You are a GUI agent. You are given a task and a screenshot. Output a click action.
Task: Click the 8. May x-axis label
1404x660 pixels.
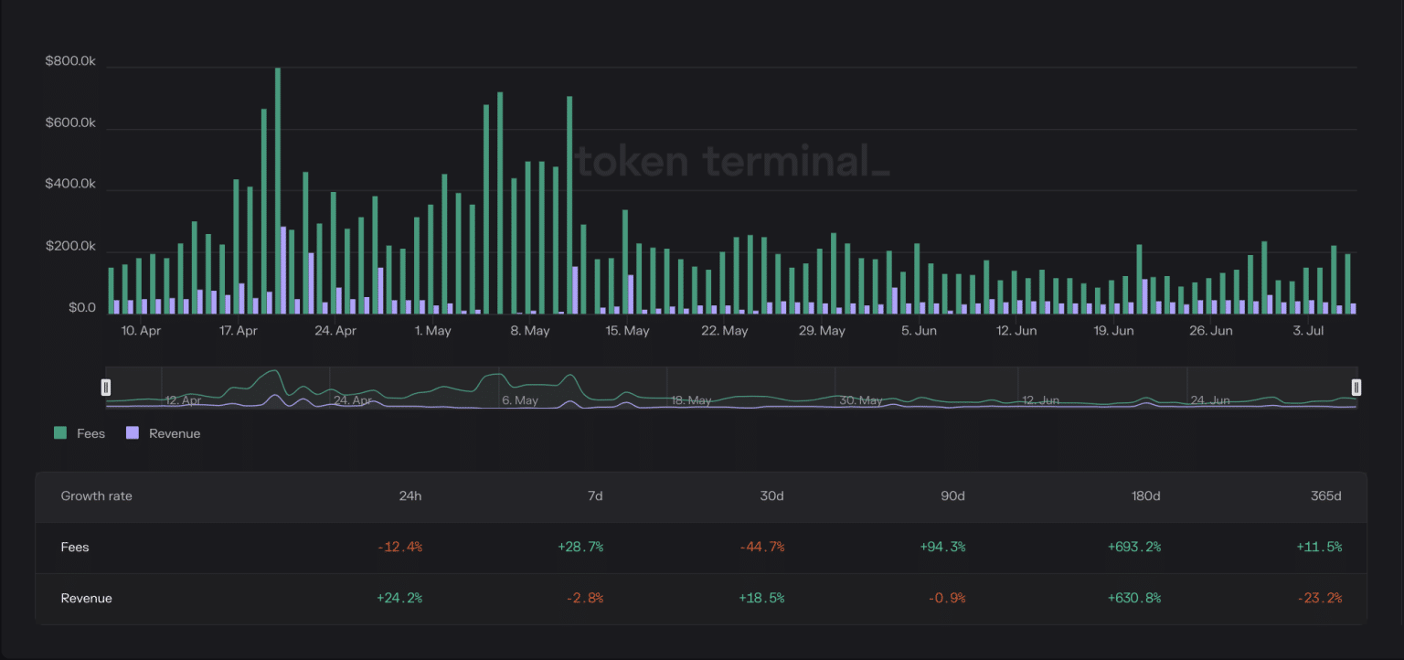click(530, 331)
